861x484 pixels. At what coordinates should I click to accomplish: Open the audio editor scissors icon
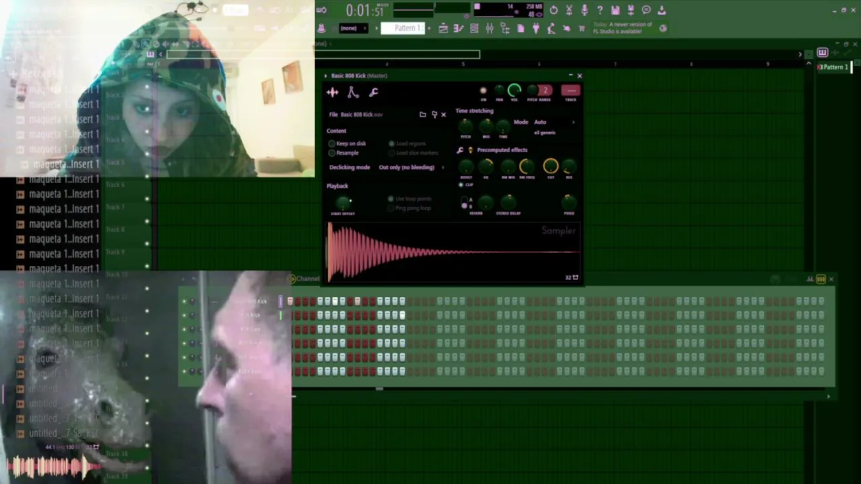pyautogui.click(x=569, y=10)
